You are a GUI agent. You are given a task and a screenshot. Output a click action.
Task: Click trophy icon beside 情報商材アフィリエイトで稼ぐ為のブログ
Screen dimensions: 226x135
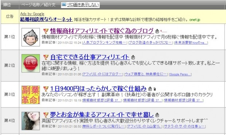click(x=46, y=31)
